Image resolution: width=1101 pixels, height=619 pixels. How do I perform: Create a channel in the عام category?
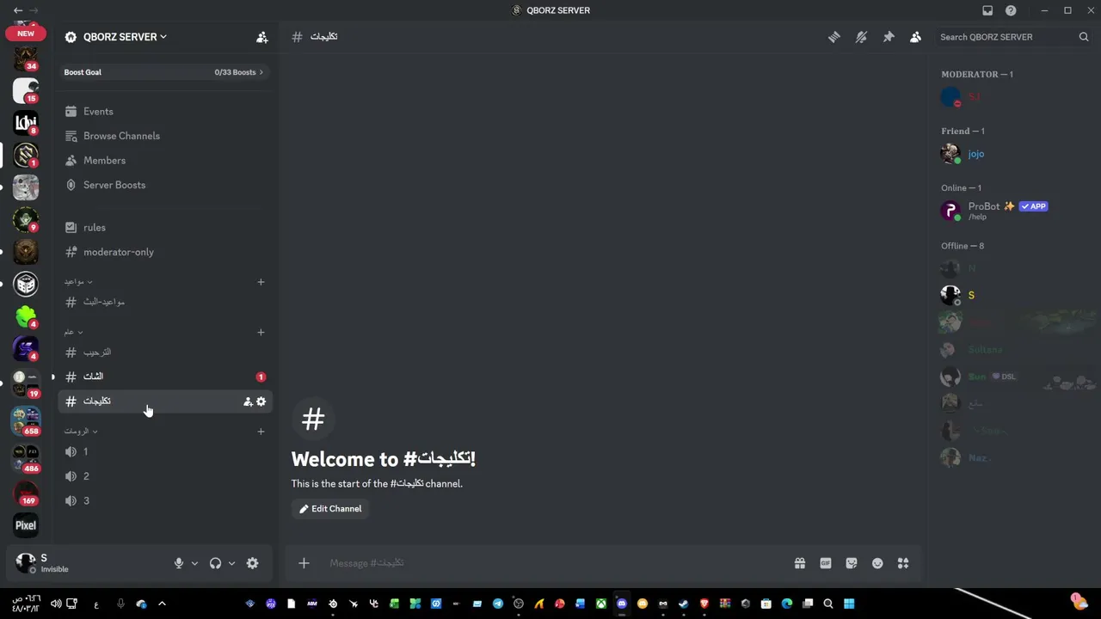[x=261, y=332]
